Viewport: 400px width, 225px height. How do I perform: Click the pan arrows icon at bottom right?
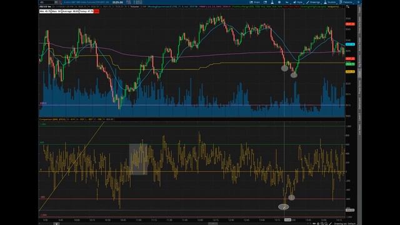[x=314, y=224]
